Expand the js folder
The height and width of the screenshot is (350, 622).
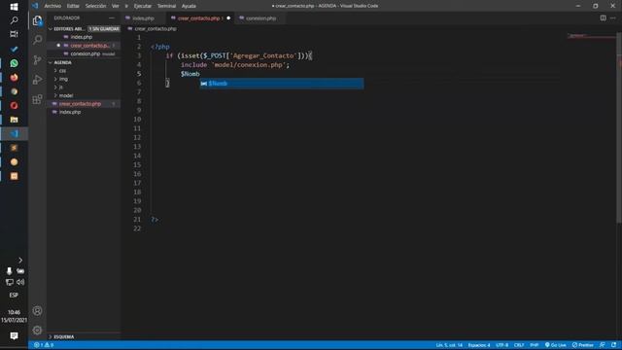(x=60, y=87)
